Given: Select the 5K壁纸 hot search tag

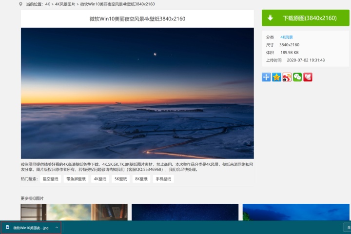Looking at the screenshot, I should 121,179.
